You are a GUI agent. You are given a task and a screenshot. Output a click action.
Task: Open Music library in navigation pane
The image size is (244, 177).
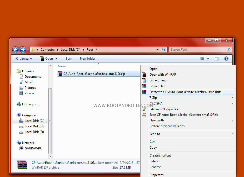click(x=26, y=82)
